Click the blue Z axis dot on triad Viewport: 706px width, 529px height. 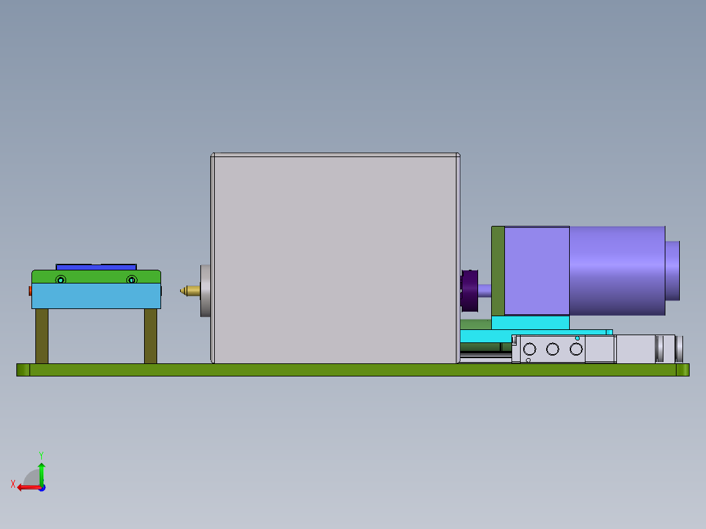pos(42,488)
